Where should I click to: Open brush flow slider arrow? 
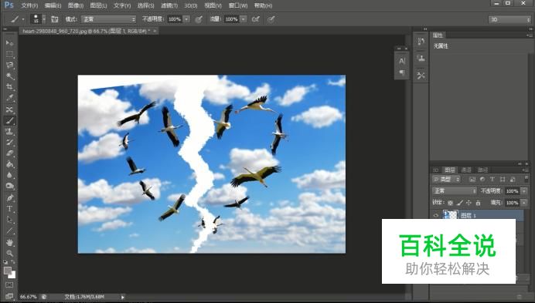click(x=244, y=19)
